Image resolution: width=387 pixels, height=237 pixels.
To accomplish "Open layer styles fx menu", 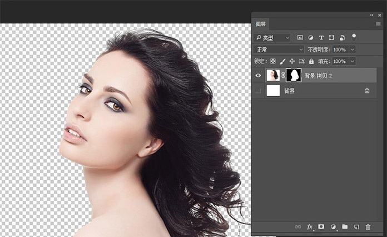I will 310,226.
